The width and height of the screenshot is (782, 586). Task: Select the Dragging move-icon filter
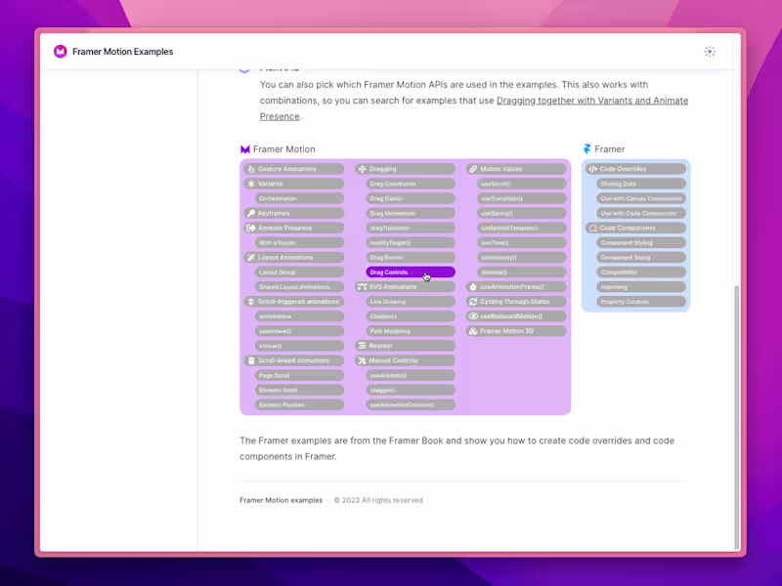click(x=405, y=169)
